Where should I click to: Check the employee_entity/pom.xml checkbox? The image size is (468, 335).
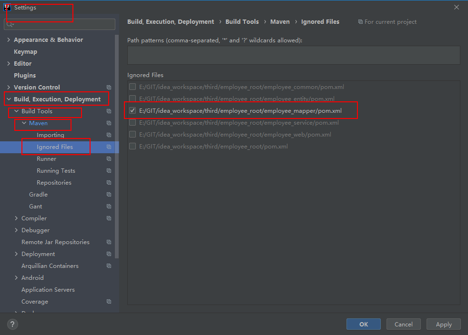(x=132, y=99)
